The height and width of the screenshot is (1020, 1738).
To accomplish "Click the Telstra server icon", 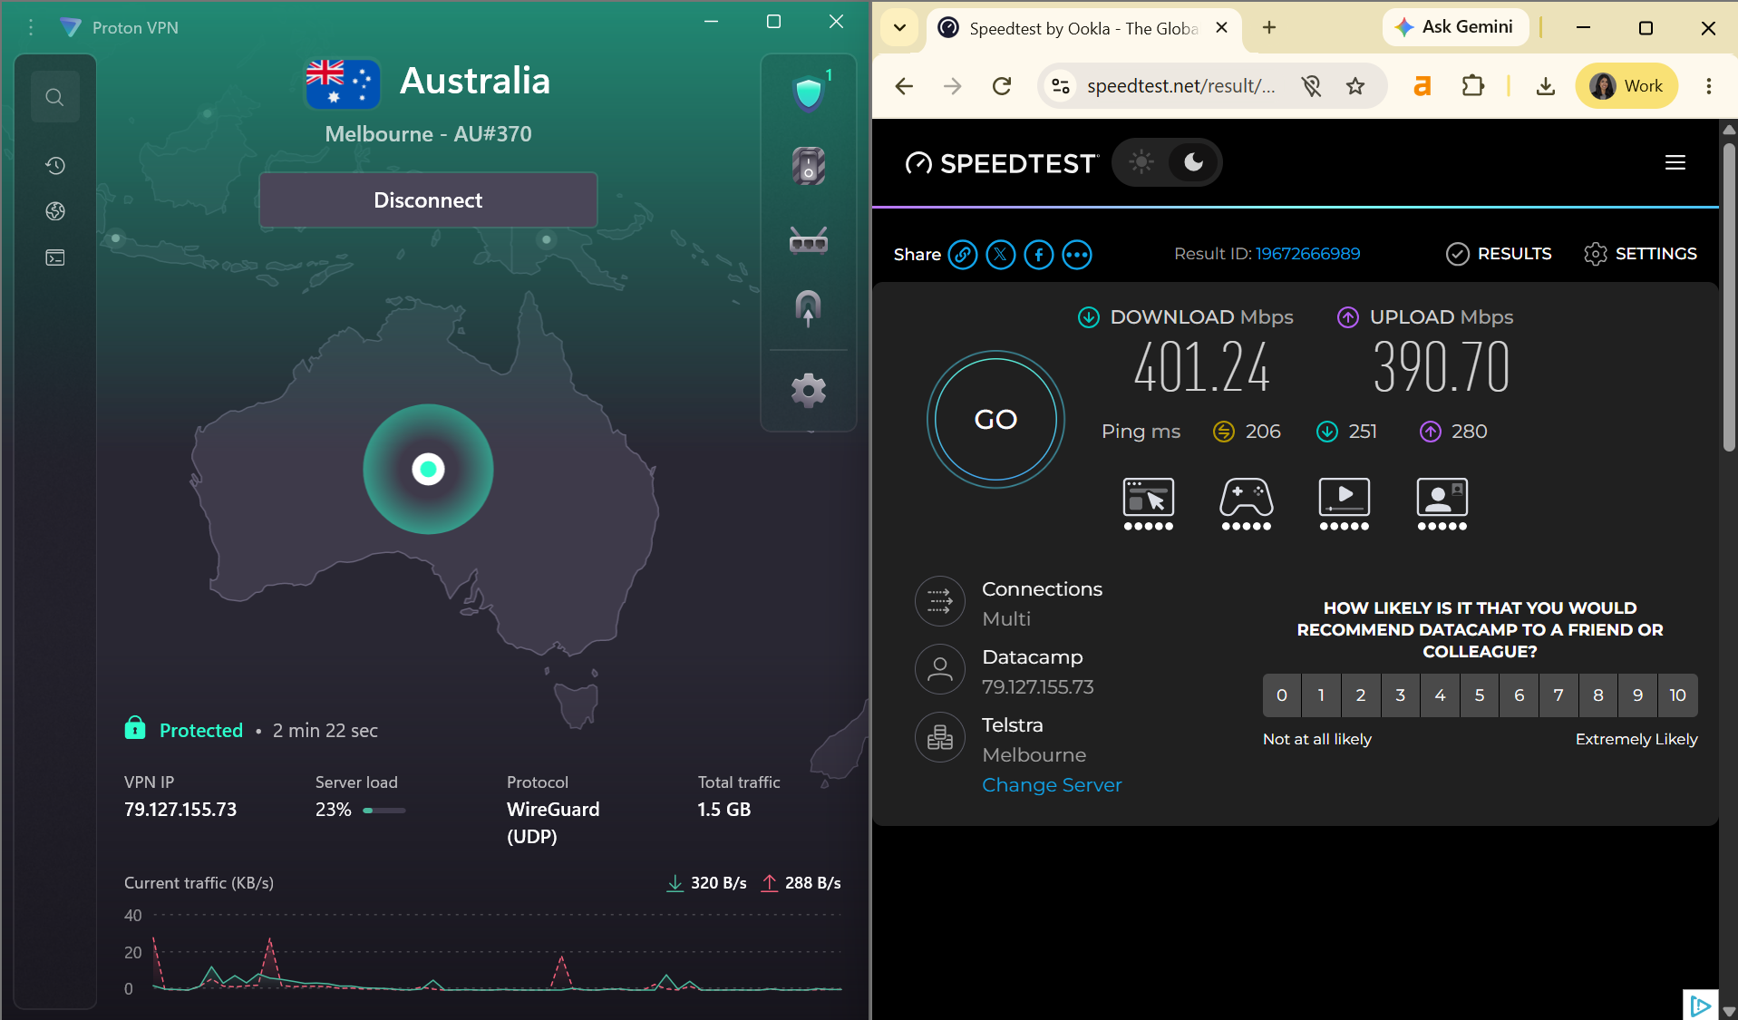I will click(x=940, y=737).
